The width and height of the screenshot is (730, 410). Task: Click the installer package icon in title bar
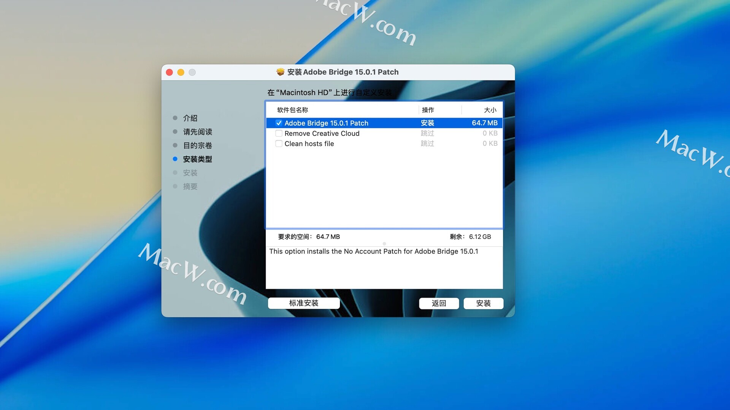point(281,72)
